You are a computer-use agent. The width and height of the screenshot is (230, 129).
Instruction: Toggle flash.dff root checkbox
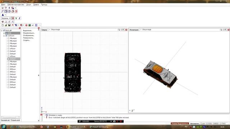click(4, 30)
